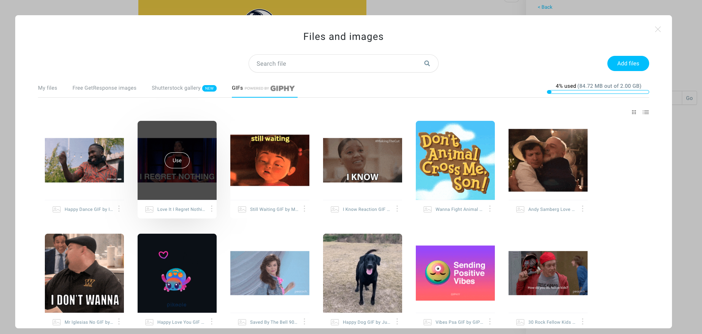Click image icon beside Still Waiting GIF name
The width and height of the screenshot is (702, 334).
point(242,209)
